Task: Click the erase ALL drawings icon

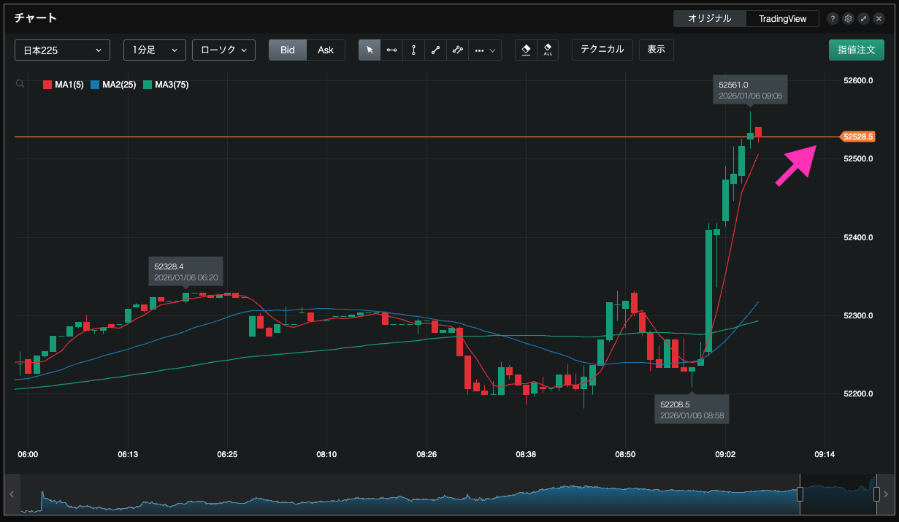Action: (548, 50)
